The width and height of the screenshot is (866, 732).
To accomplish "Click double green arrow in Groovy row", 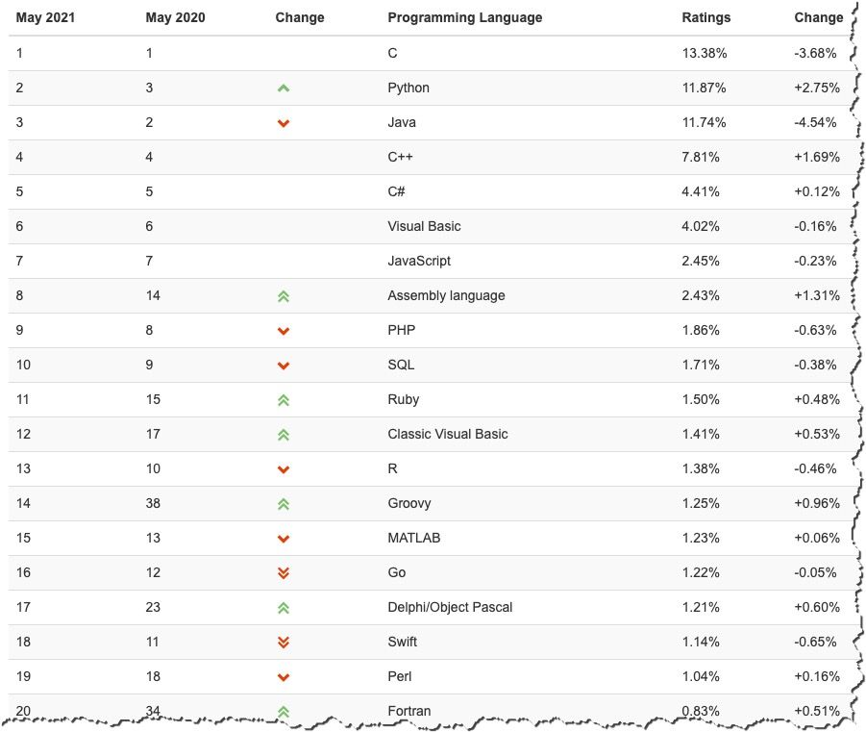I will [284, 504].
